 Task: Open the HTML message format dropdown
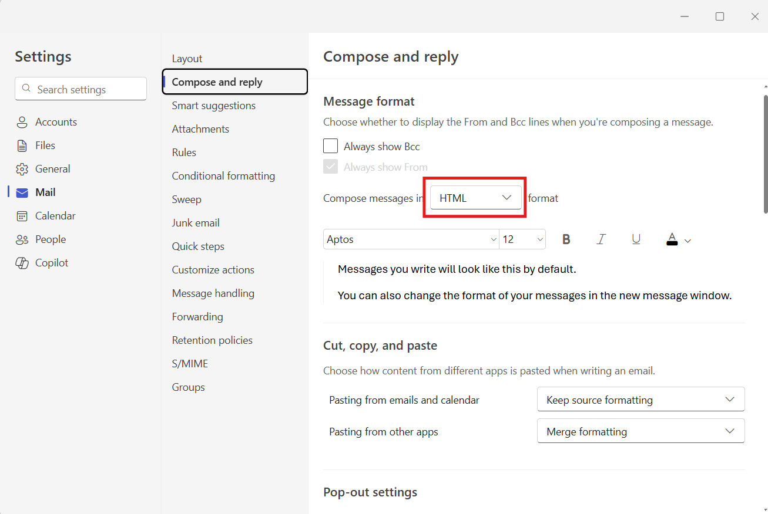[x=476, y=198]
